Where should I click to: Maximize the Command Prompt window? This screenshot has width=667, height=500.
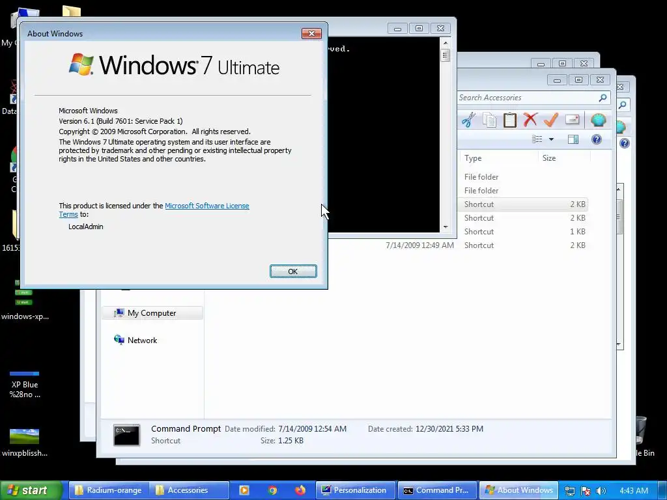[x=419, y=29]
